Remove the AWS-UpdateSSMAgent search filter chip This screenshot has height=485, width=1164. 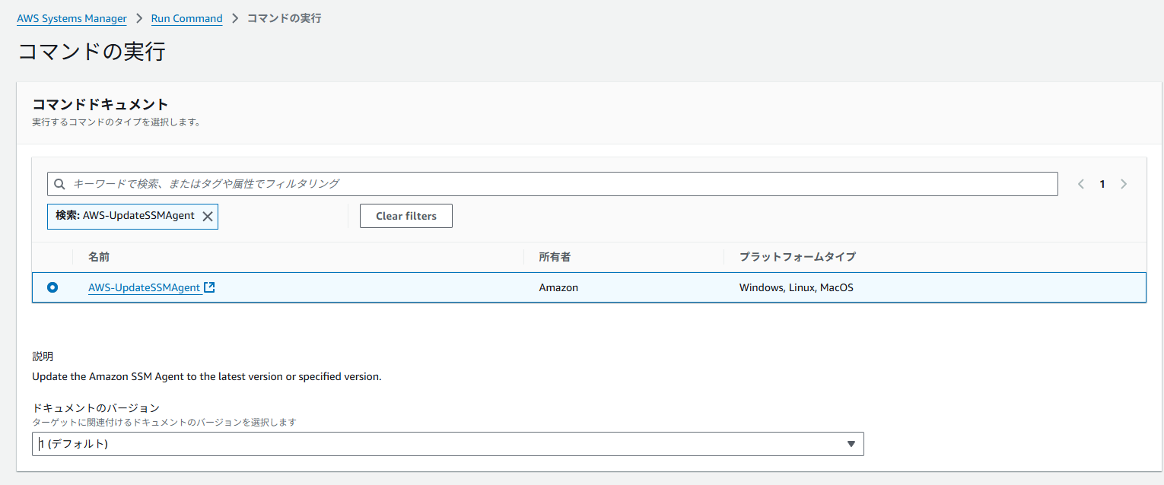[x=208, y=216]
